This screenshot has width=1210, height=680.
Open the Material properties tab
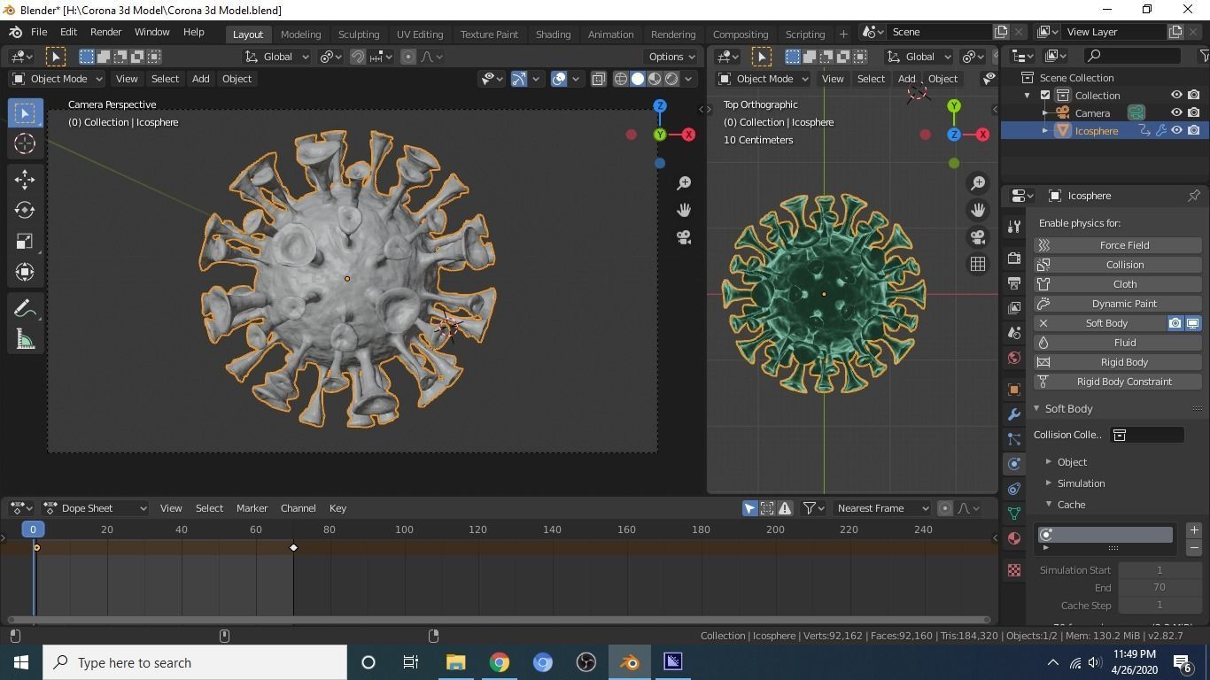(1014, 538)
